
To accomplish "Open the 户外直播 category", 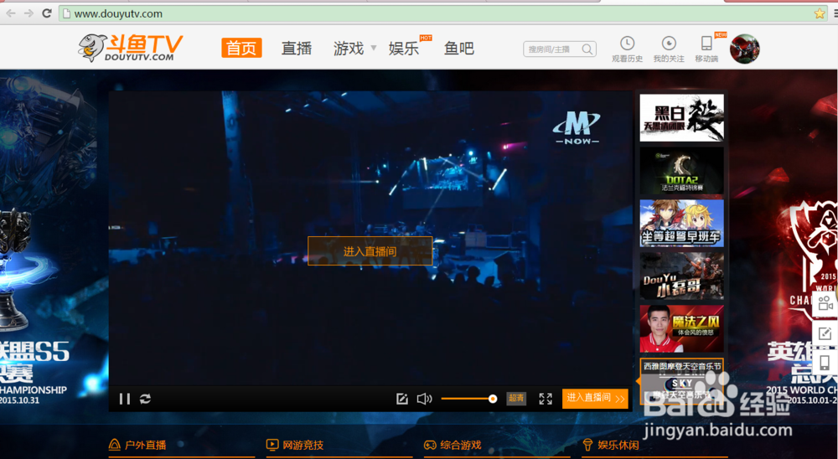I will coord(137,445).
